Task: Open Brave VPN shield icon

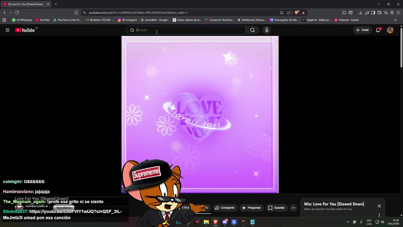Action: pyautogui.click(x=392, y=13)
